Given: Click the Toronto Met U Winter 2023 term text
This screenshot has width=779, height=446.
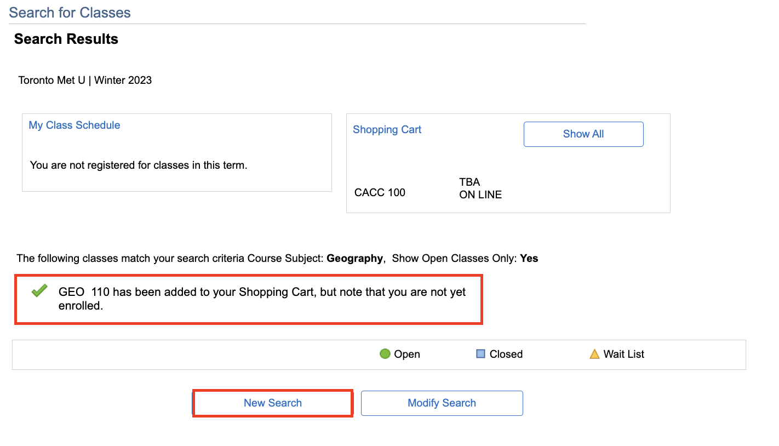Looking at the screenshot, I should (85, 81).
